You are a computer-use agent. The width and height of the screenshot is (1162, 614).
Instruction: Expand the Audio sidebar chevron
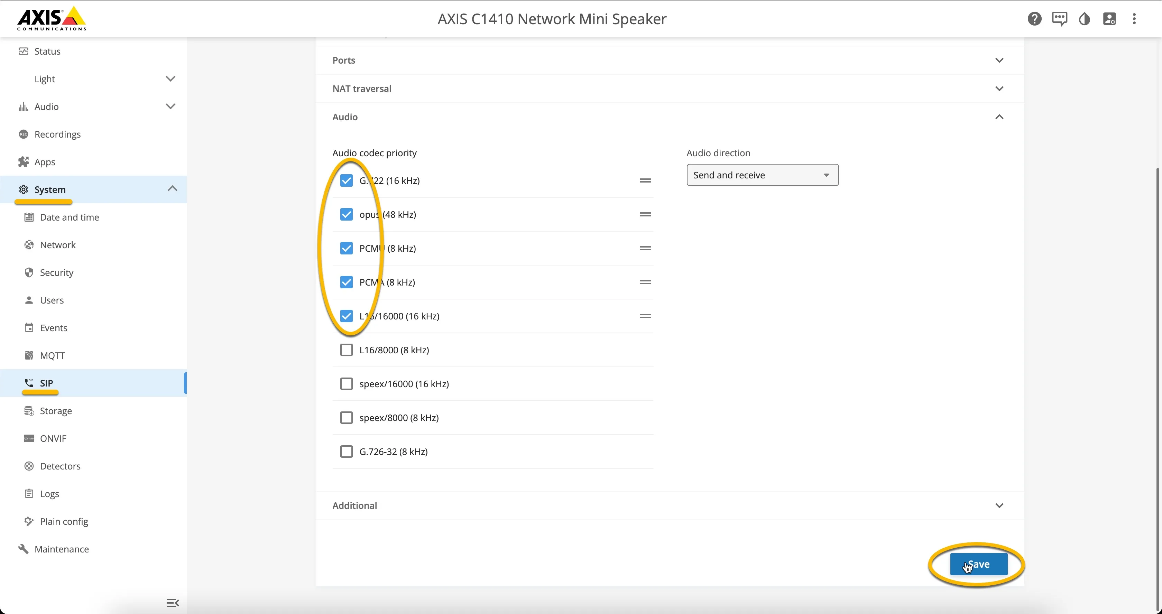(170, 106)
